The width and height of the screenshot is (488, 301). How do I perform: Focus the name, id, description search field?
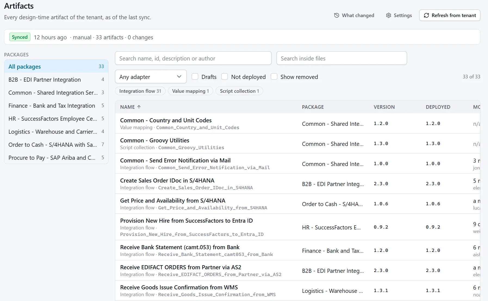click(x=193, y=58)
